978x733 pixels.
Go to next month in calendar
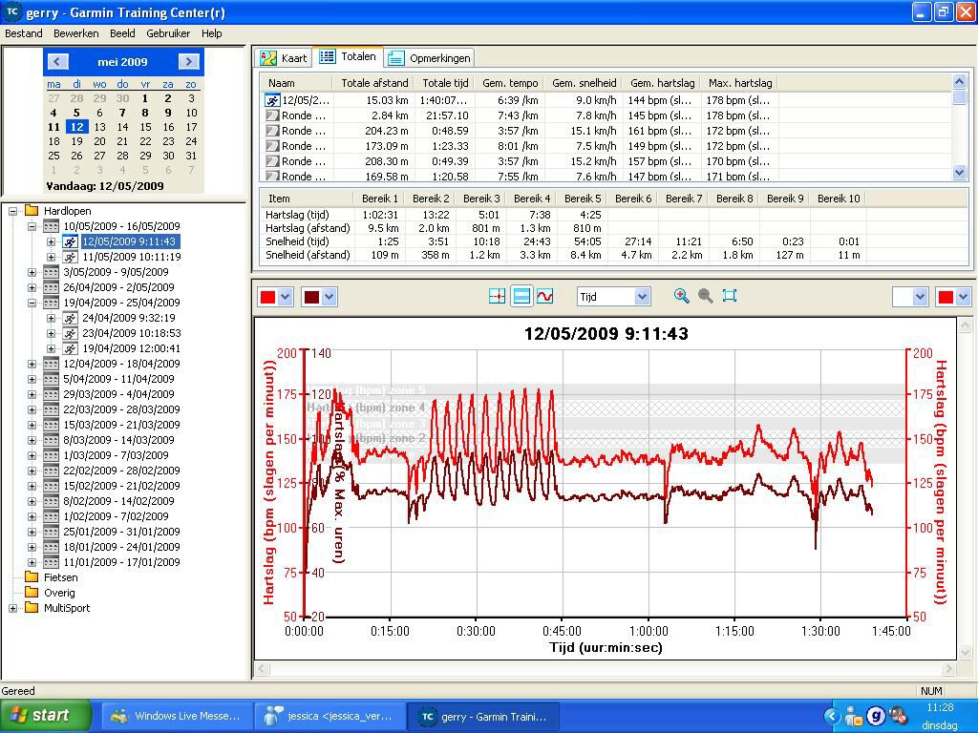pyautogui.click(x=188, y=62)
